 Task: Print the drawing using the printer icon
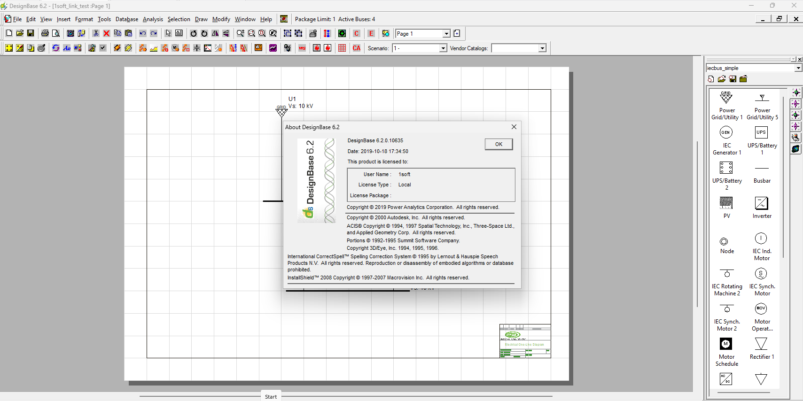point(45,33)
